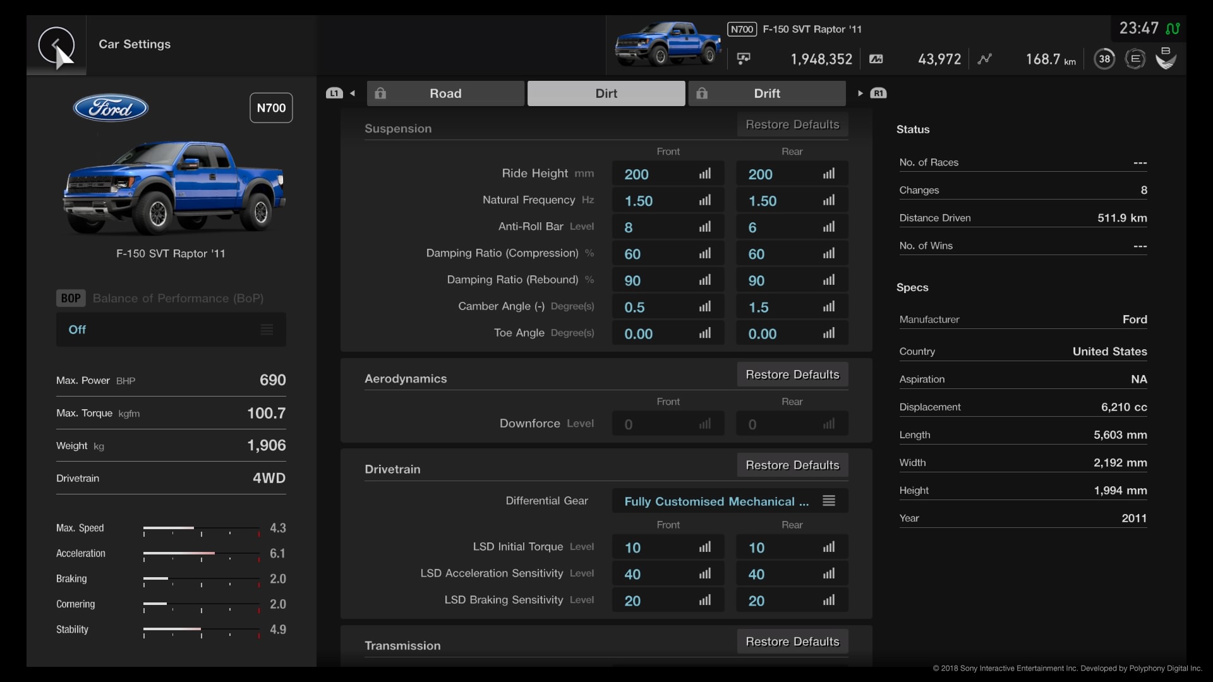Click the Drivetrain 4WD value
Viewport: 1213px width, 682px height.
tap(269, 478)
